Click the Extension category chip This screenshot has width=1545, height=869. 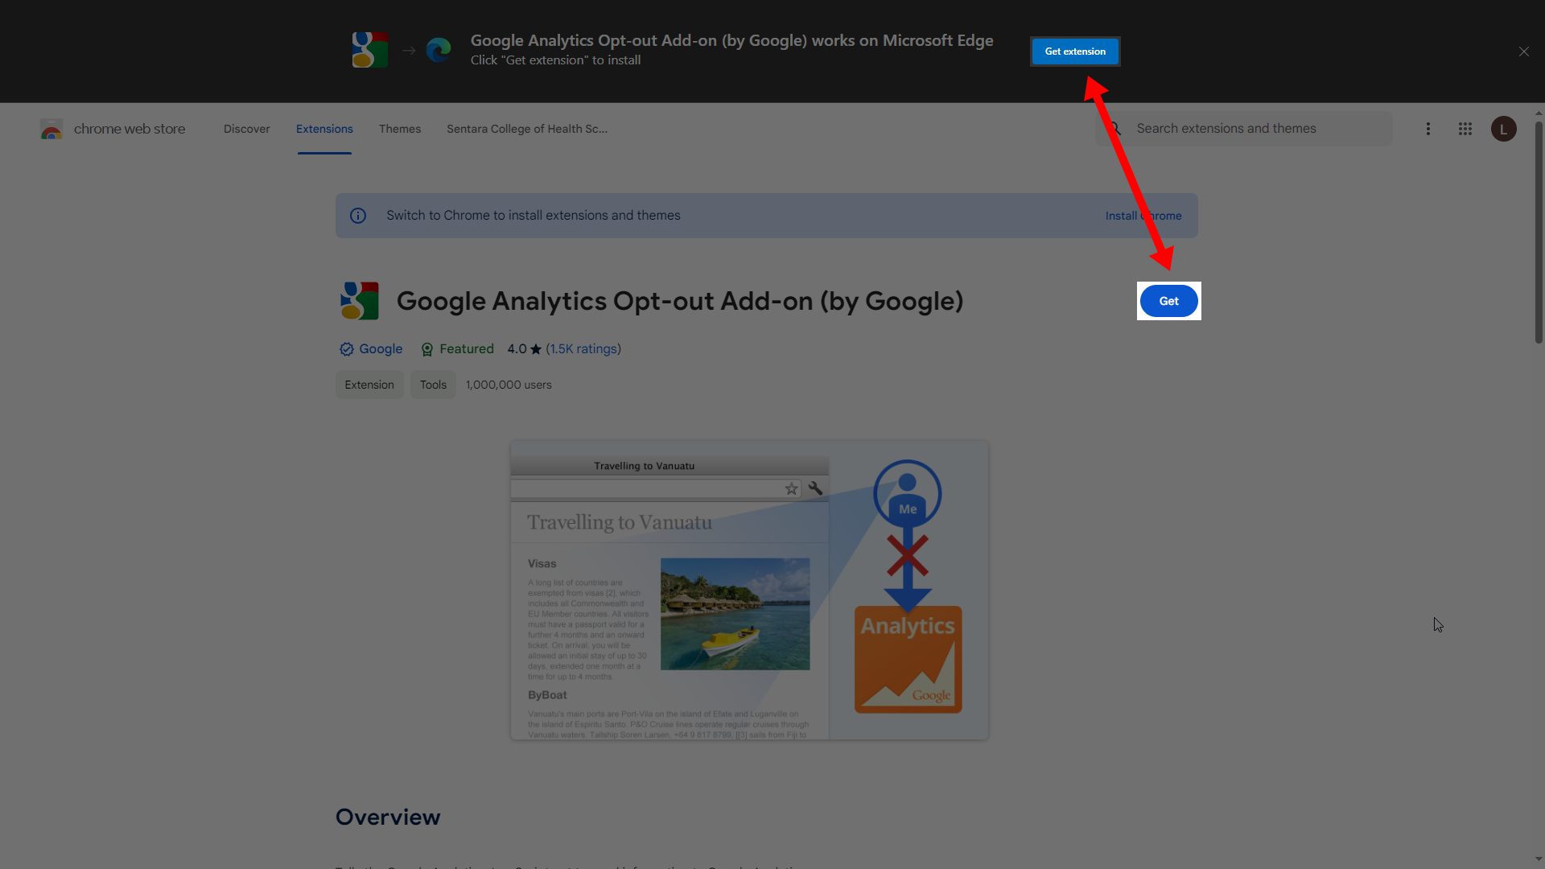(369, 385)
